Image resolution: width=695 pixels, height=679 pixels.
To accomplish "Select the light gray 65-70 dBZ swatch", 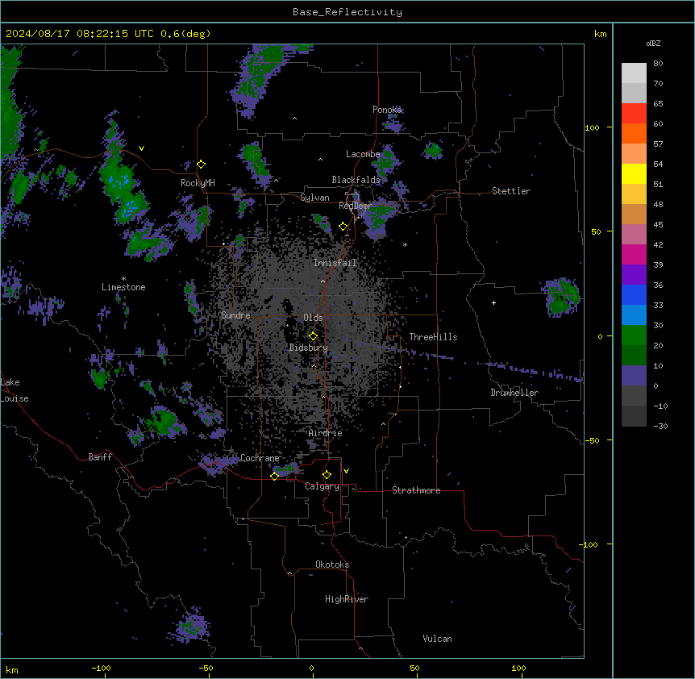I will (634, 93).
